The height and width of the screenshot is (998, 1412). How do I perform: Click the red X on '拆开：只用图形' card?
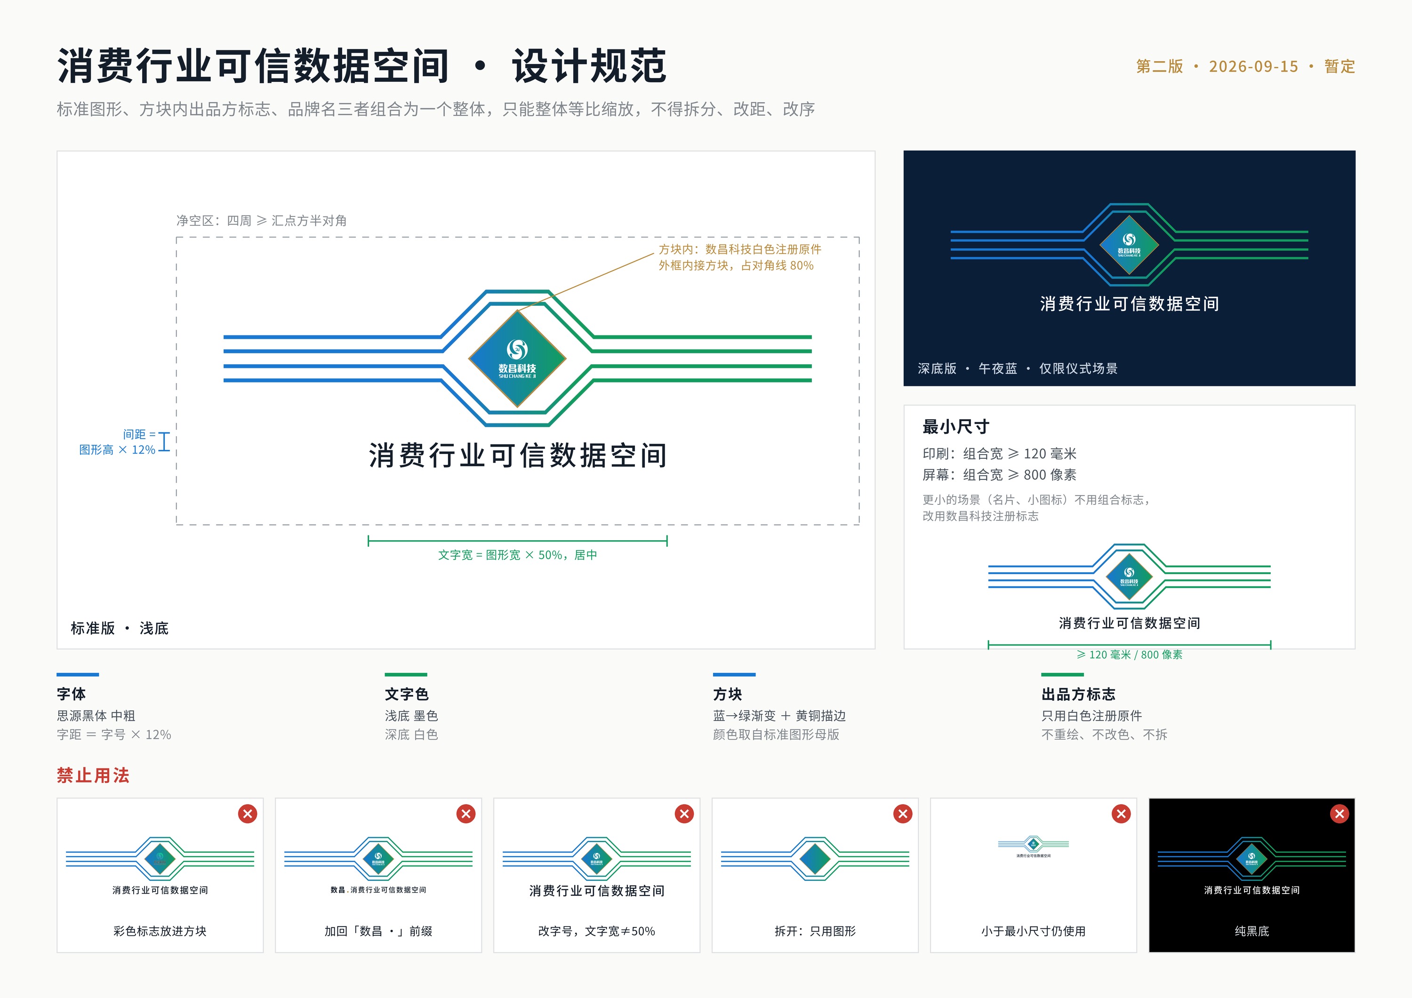[902, 814]
